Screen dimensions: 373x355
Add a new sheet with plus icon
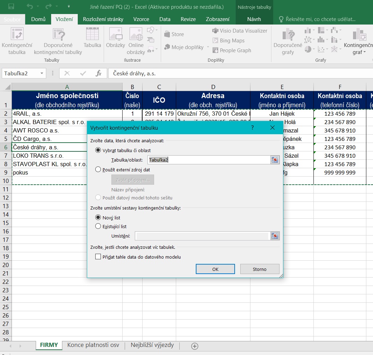click(x=195, y=346)
